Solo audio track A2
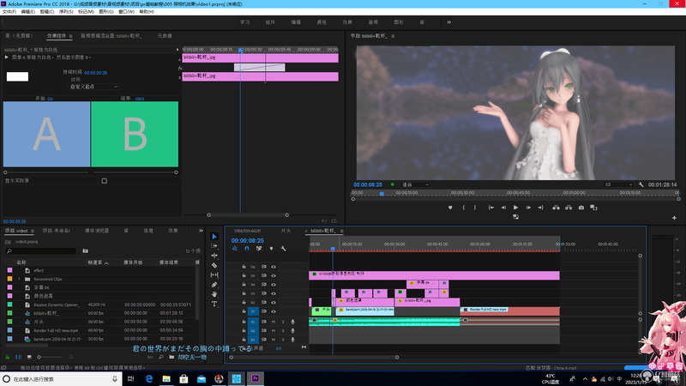 tap(283, 331)
